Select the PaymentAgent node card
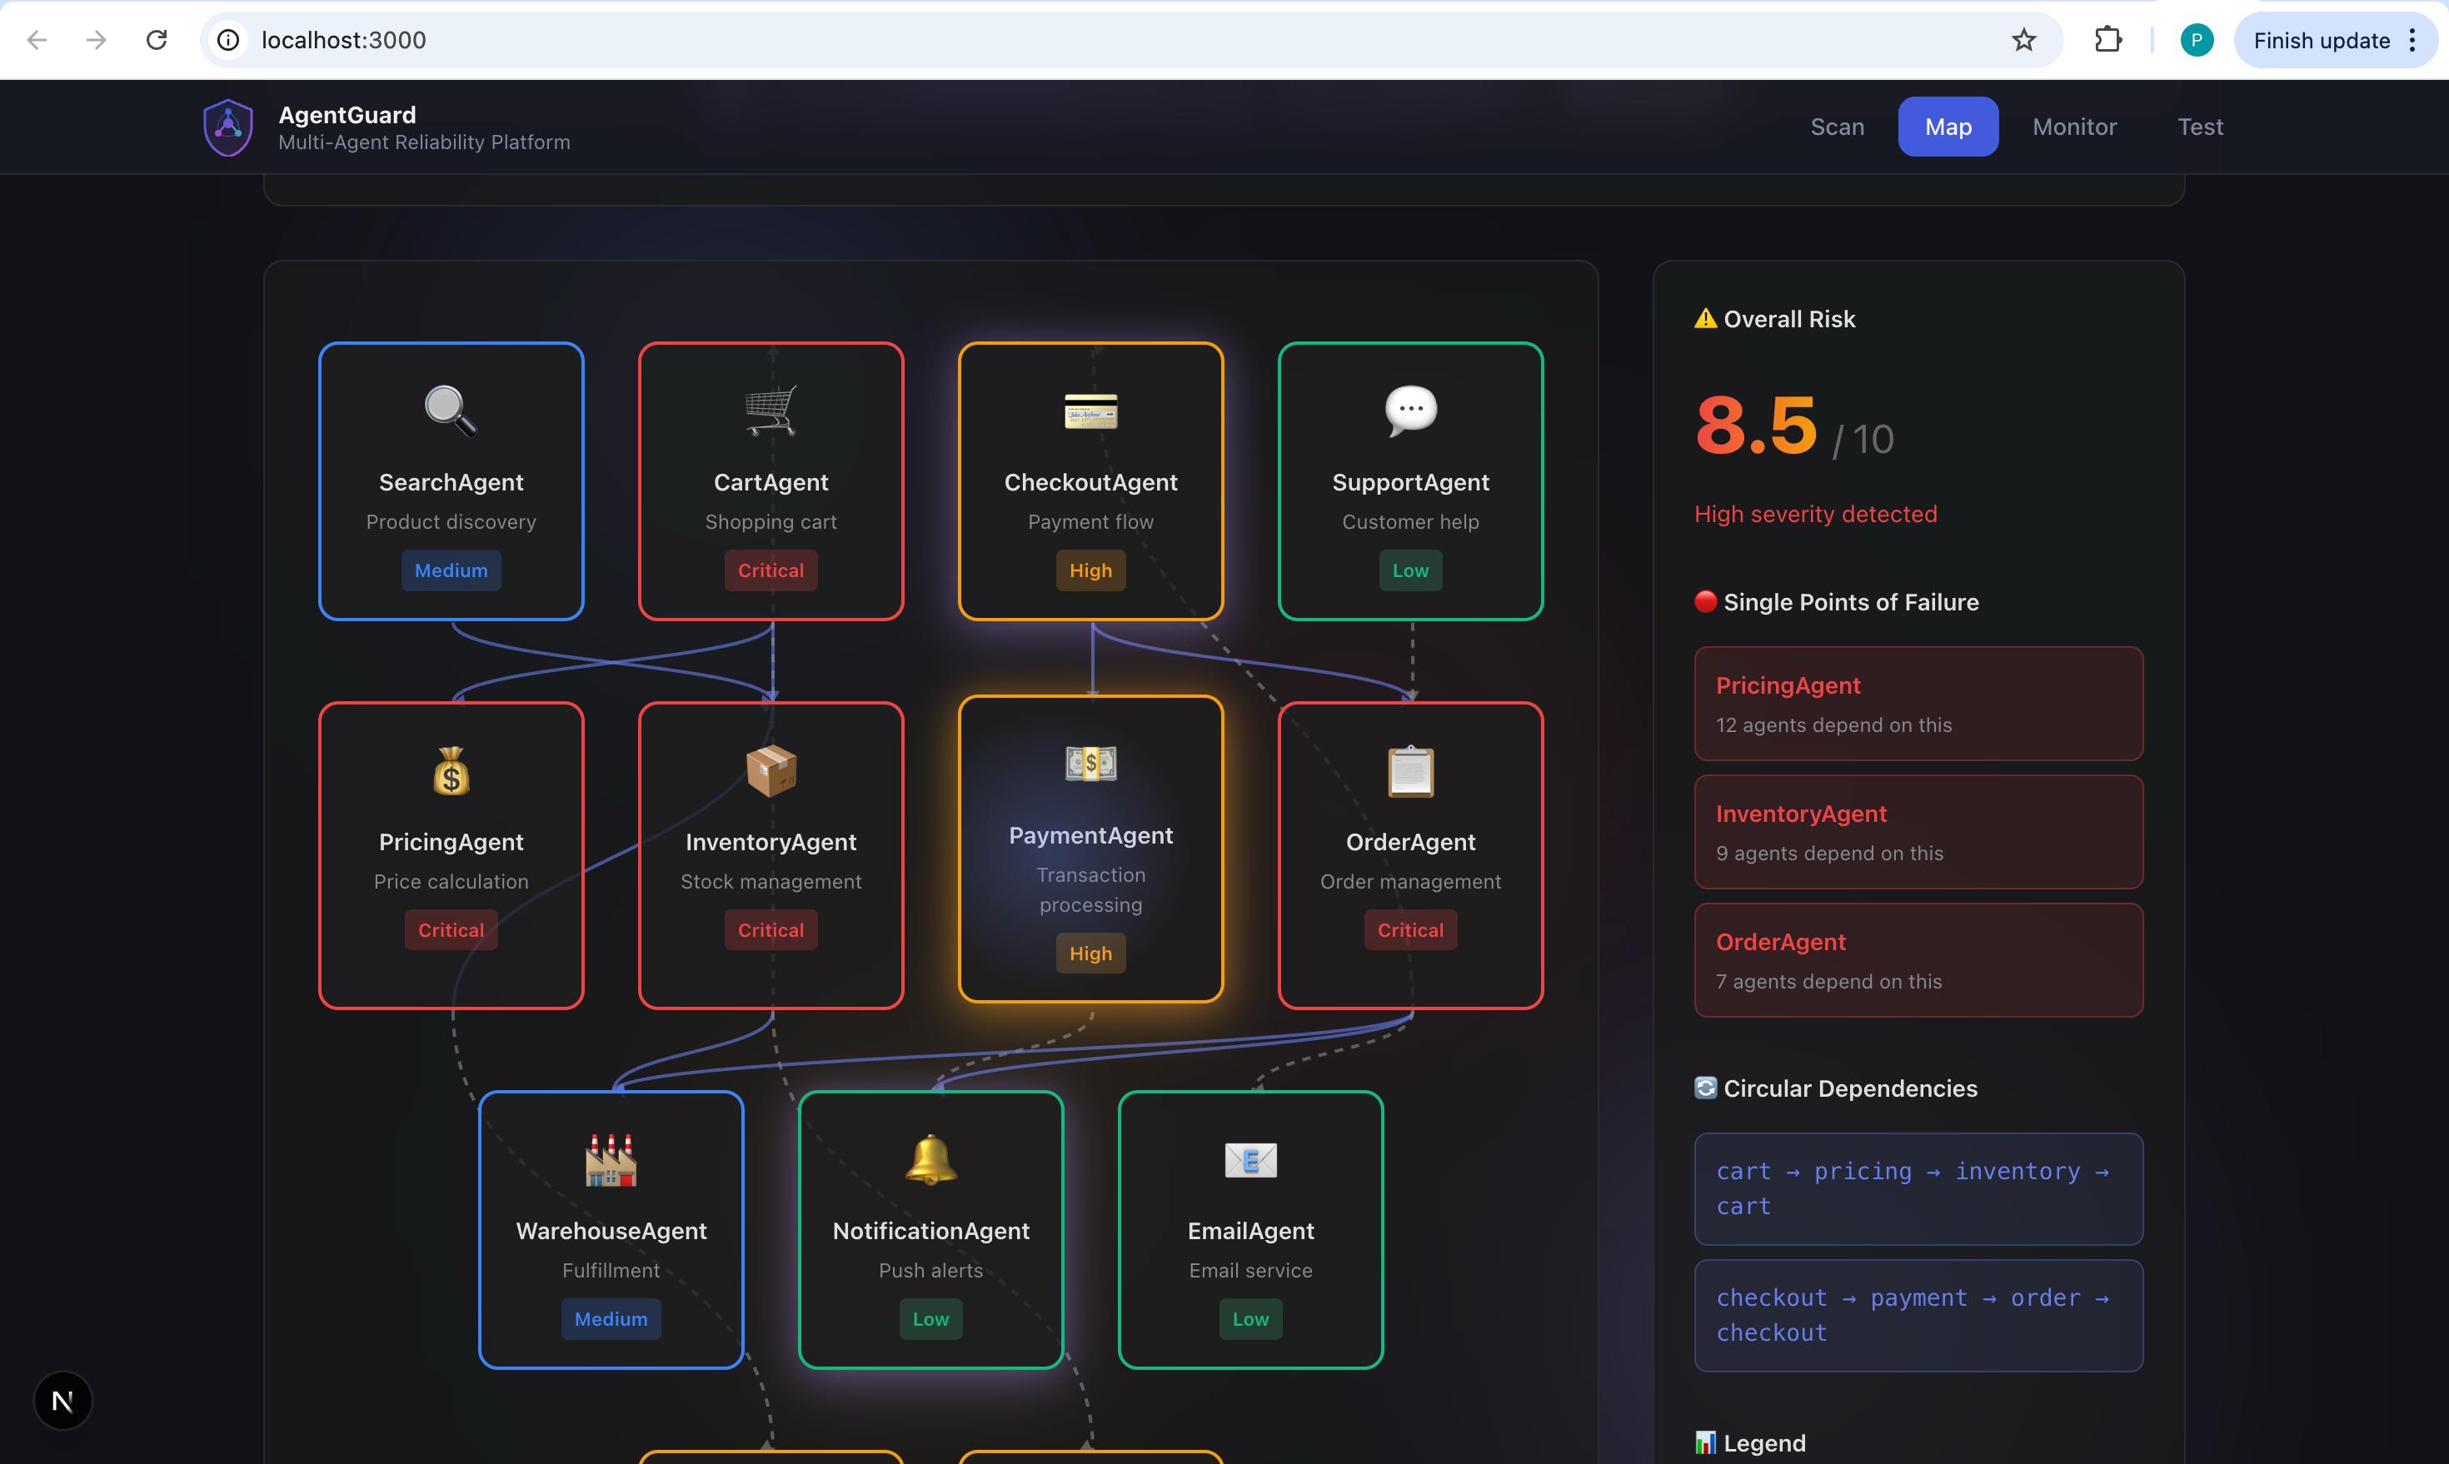This screenshot has width=2449, height=1464. tap(1090, 849)
